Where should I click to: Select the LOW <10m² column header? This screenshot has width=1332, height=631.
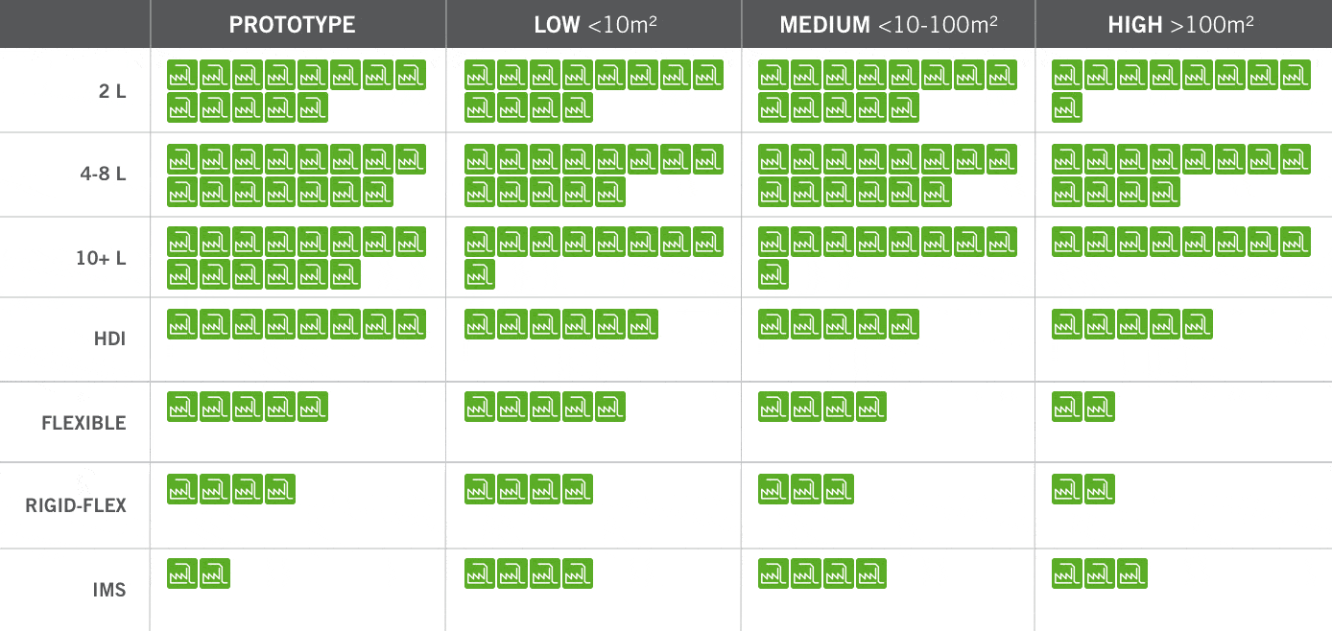(595, 25)
